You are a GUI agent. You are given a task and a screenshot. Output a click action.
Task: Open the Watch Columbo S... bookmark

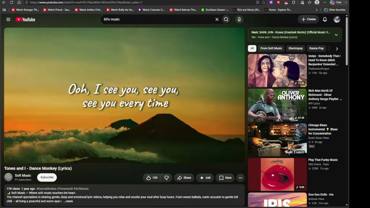click(151, 10)
